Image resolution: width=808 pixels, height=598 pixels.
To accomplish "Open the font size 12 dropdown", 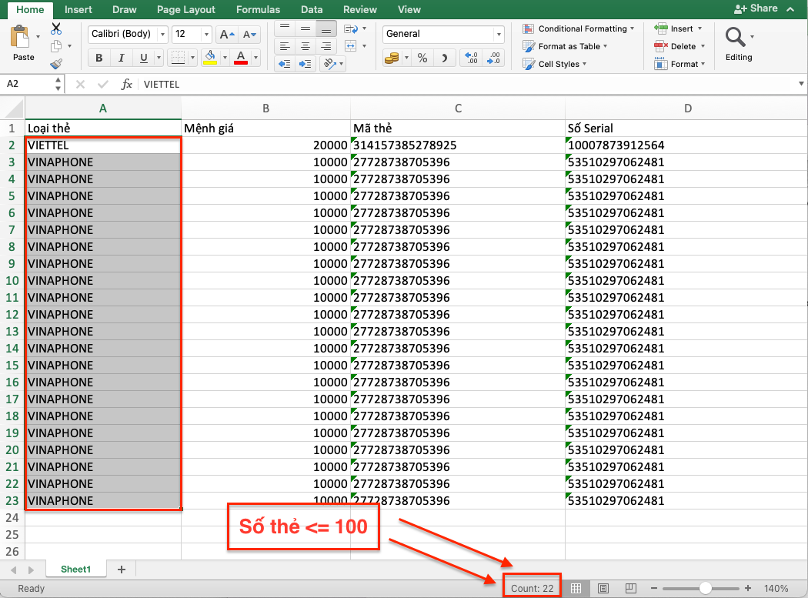I will (206, 35).
